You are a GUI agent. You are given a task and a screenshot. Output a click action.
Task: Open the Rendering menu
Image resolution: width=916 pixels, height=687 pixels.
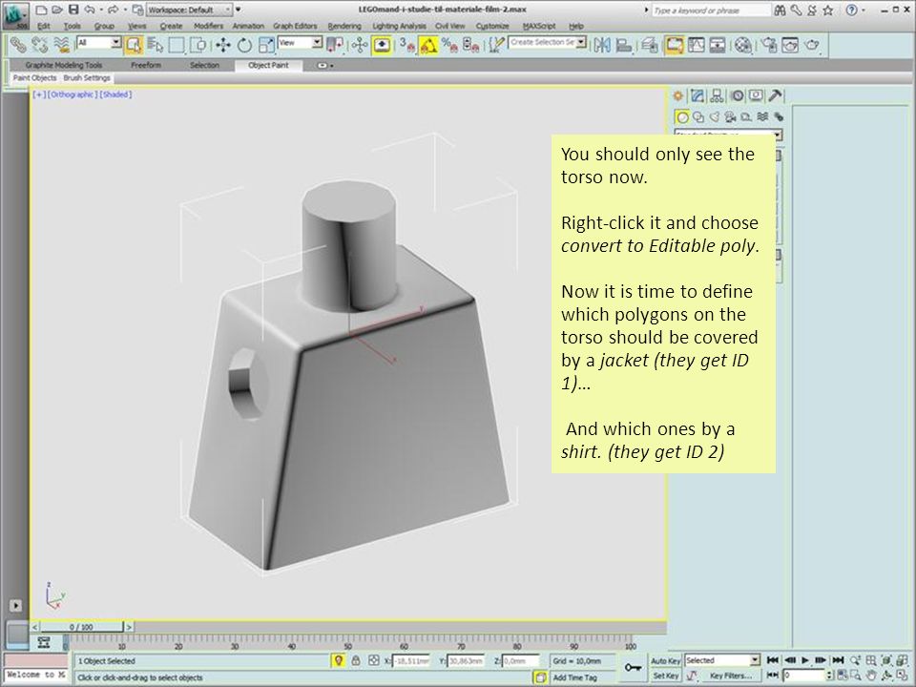(344, 27)
